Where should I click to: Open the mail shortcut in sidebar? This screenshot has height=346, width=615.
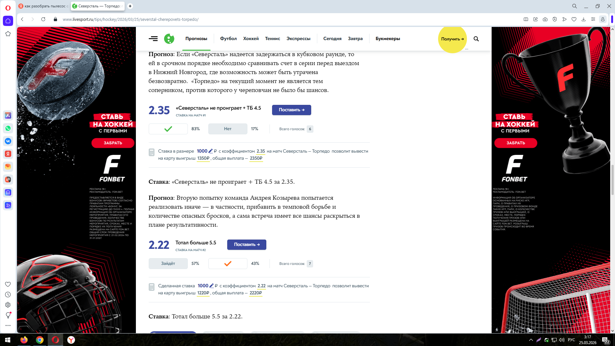pos(8,167)
